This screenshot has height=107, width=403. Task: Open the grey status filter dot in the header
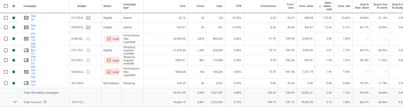pyautogui.click(x=14, y=6)
